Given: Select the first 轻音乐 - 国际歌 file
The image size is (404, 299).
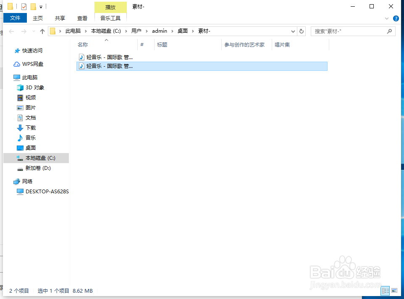Looking at the screenshot, I should pyautogui.click(x=202, y=57).
